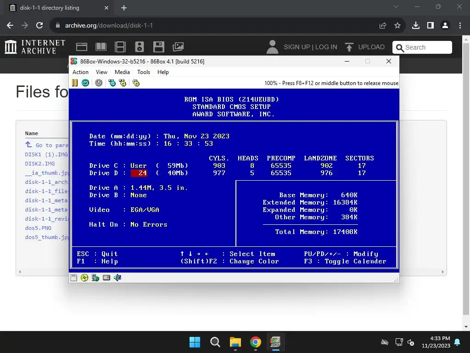Screen dimensions: 470x353
Task: Click the gray device icon in status bar
Action: coord(106,278)
